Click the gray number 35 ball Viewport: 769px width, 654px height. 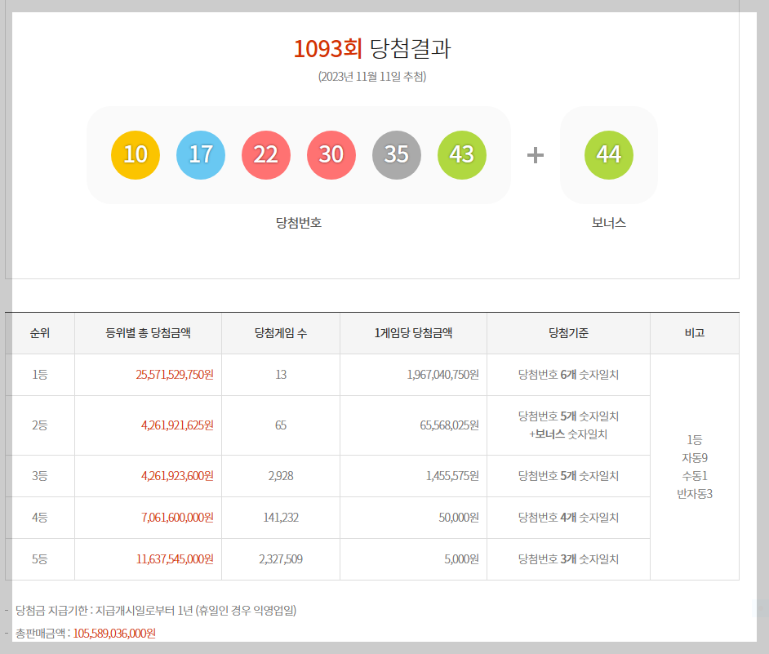pos(396,155)
